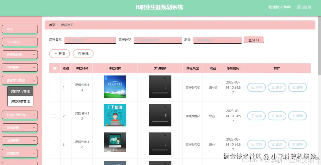Image resolution: width=321 pixels, height=165 pixels.
Task: Click 添加时间 column header
Action: (x=233, y=68)
